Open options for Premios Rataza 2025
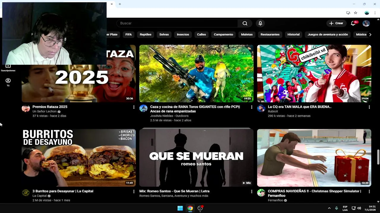This screenshot has height=213, width=380. point(134,107)
